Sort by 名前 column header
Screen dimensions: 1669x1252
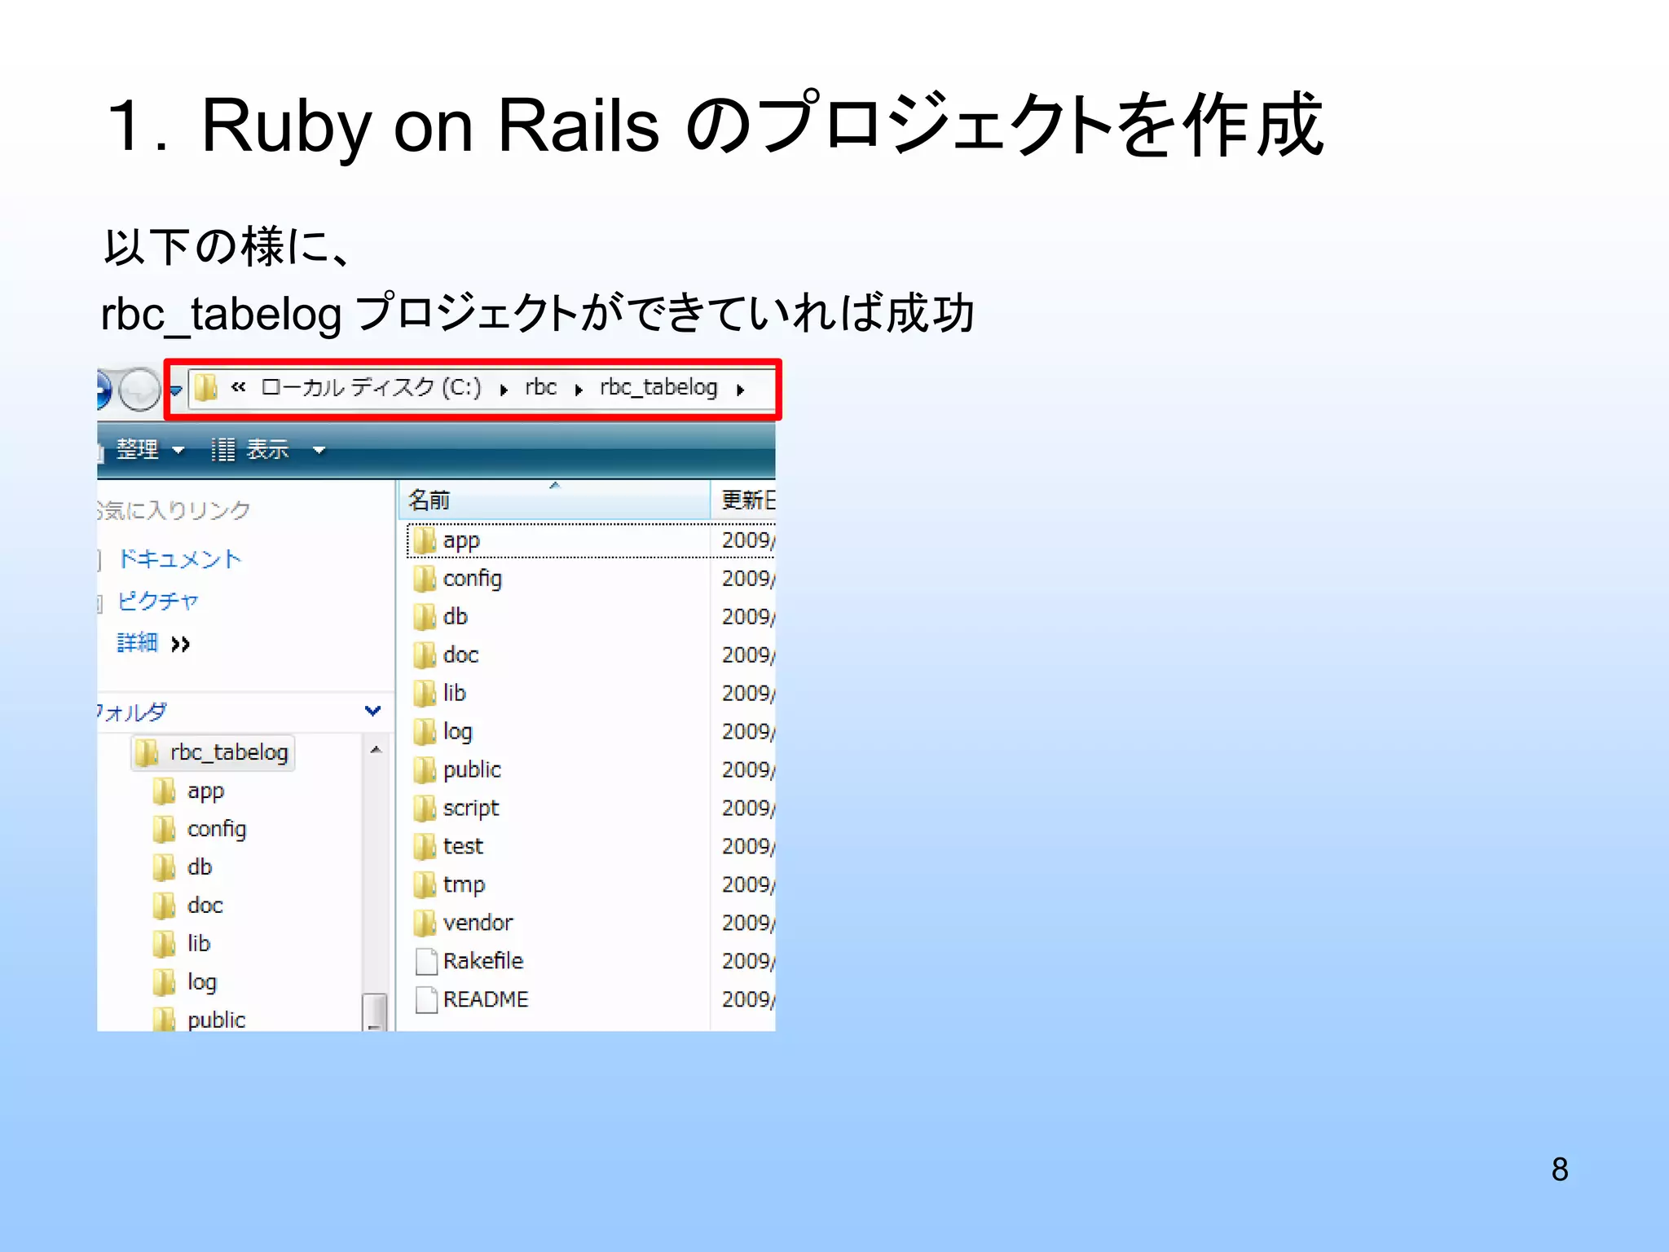click(x=554, y=500)
